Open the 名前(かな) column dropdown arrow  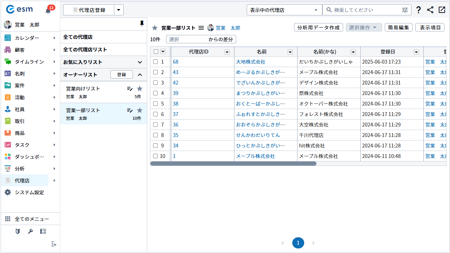[x=353, y=52]
